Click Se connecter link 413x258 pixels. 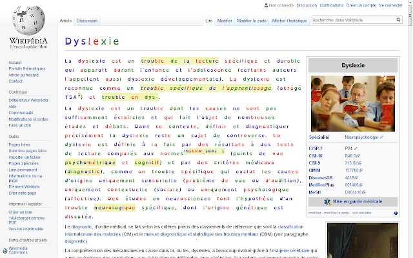[x=390, y=5]
